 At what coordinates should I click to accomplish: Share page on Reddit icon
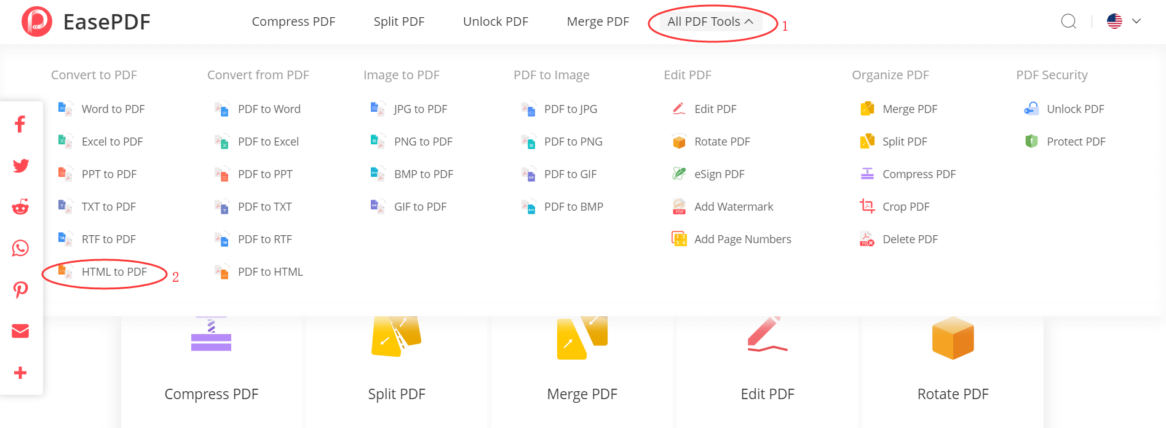[20, 207]
